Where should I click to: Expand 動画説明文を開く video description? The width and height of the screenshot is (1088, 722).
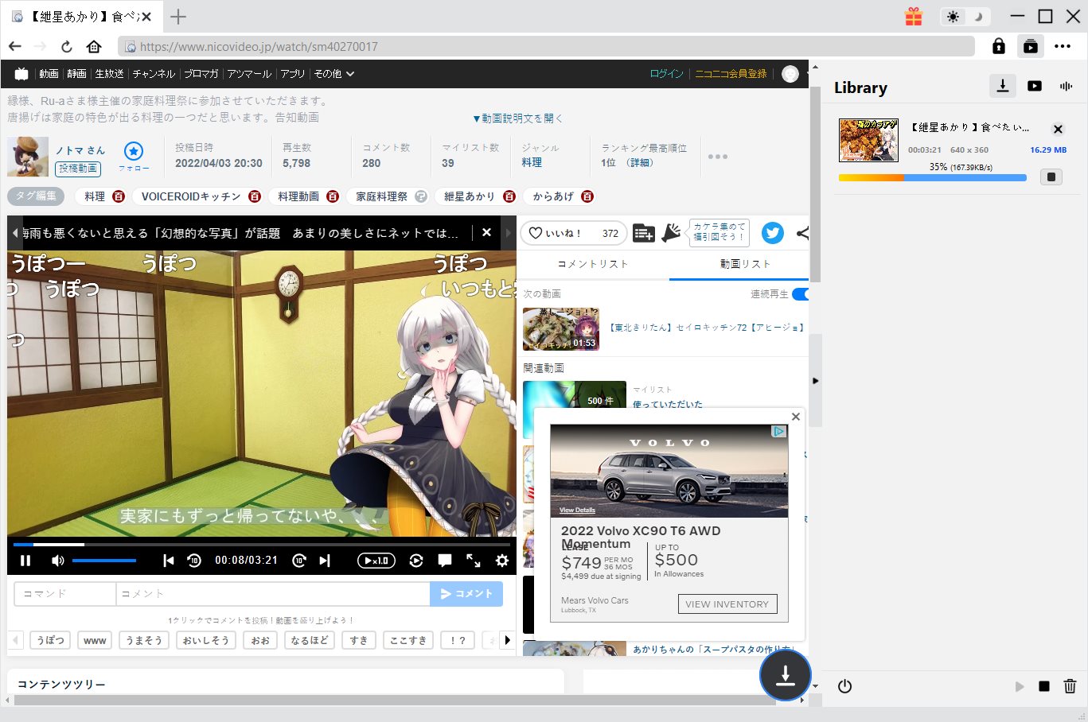517,118
